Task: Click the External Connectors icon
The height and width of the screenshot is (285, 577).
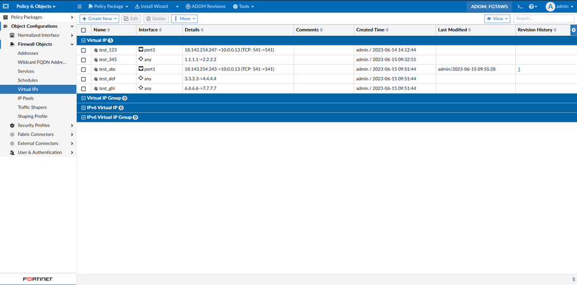Action: click(x=12, y=143)
